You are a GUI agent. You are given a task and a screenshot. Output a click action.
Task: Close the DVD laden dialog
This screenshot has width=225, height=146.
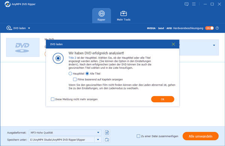[173, 44]
